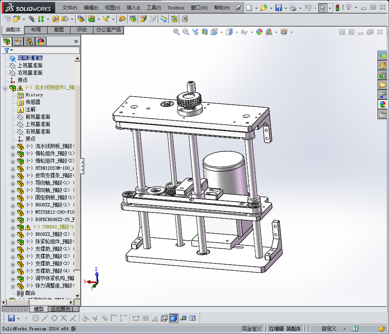The height and width of the screenshot is (334, 389).
Task: Open the 编辑(E) menu
Action: tap(91, 8)
